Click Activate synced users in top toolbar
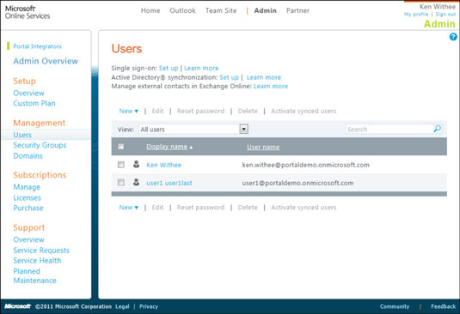 click(x=304, y=112)
